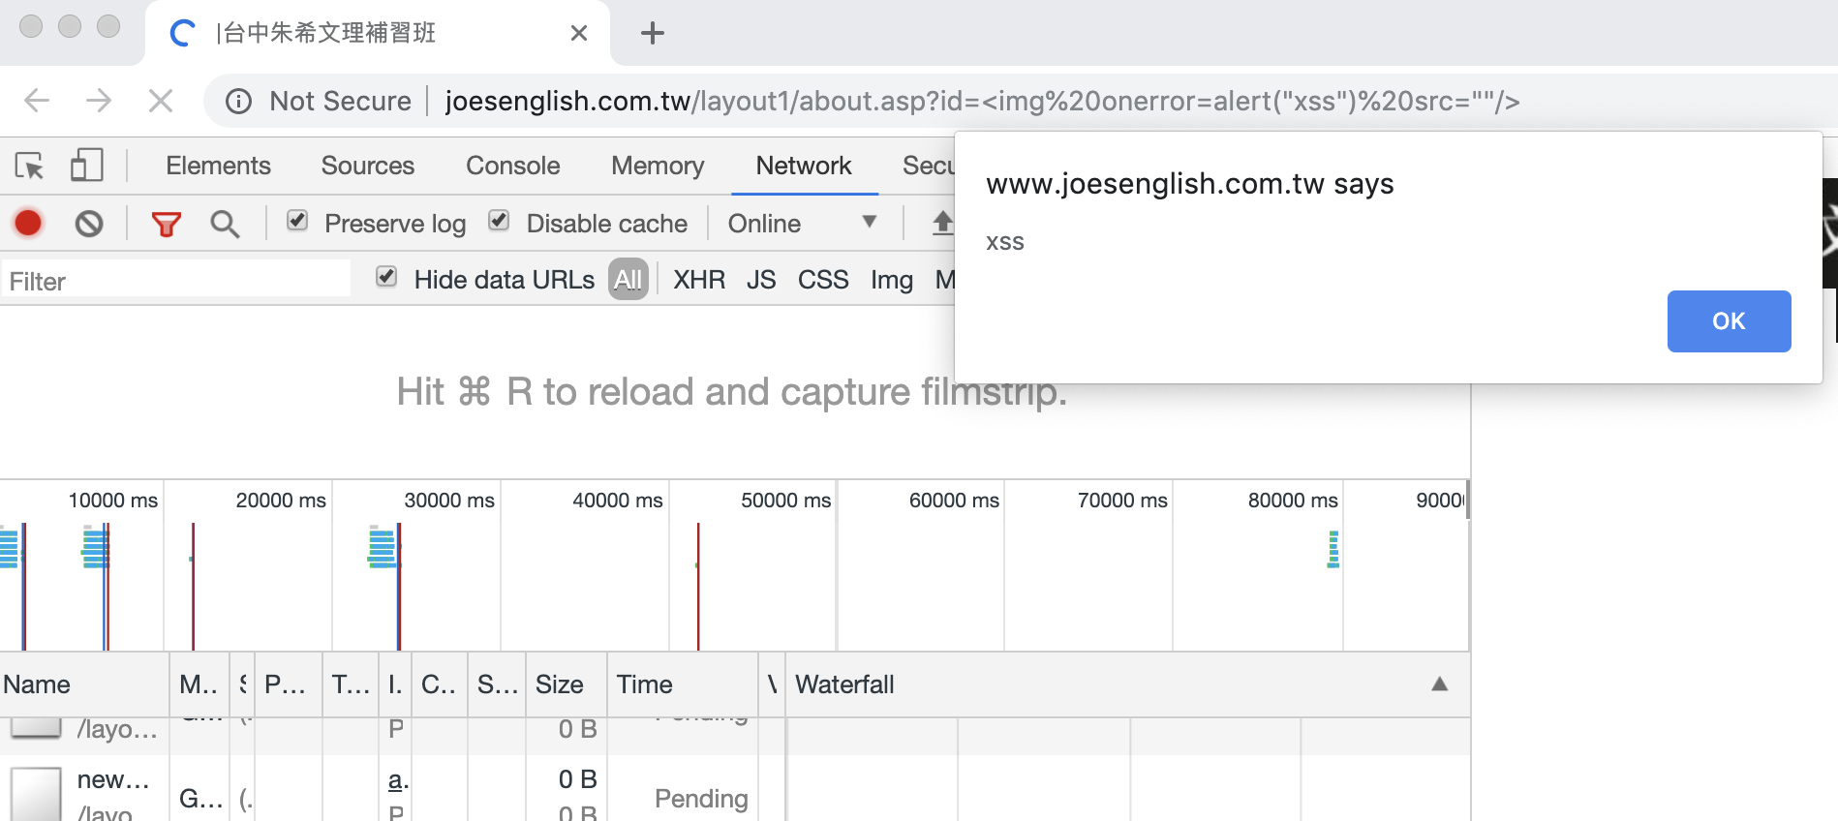
Task: Click the Pending time cell
Action: [x=701, y=799]
